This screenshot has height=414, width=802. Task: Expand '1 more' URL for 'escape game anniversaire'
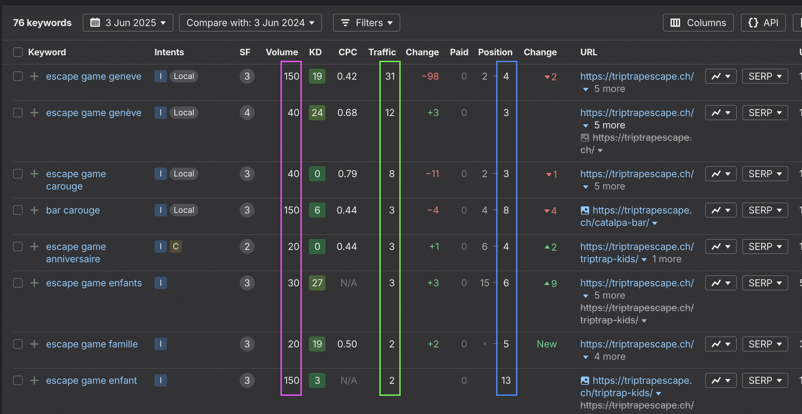pos(666,259)
